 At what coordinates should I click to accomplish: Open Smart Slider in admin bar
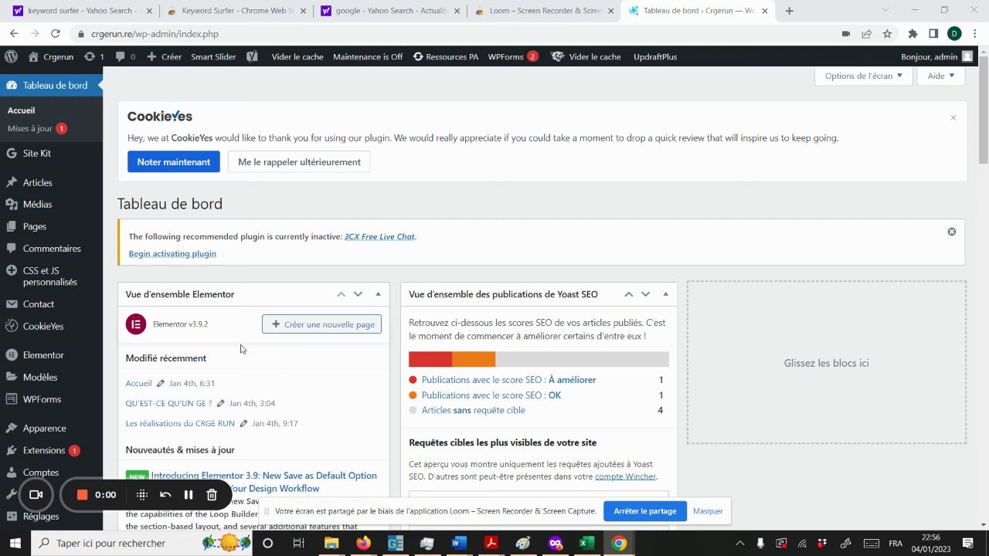pyautogui.click(x=213, y=56)
